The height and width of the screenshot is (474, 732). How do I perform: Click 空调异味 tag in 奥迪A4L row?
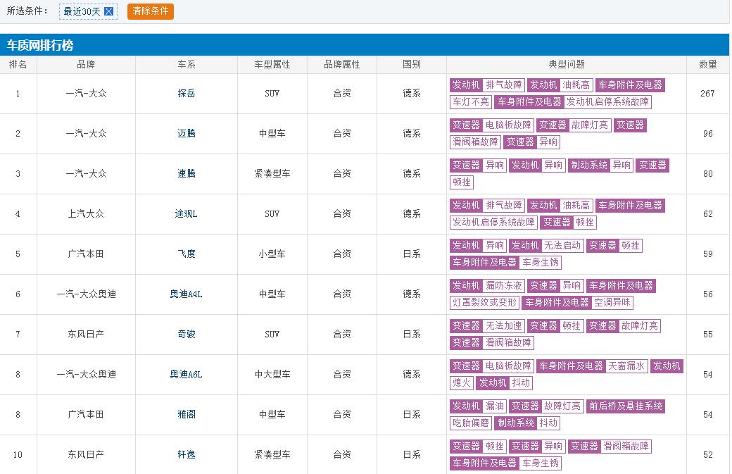(x=612, y=303)
